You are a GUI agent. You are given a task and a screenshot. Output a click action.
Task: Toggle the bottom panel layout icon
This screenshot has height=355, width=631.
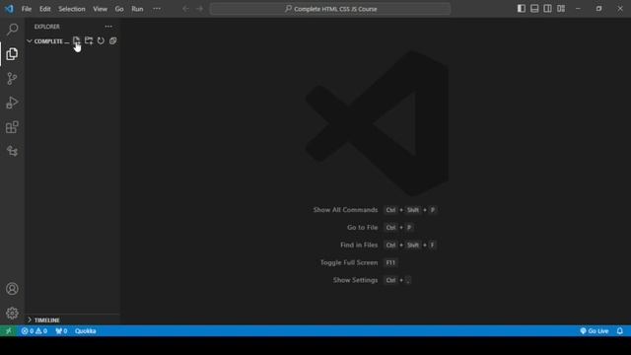[534, 9]
